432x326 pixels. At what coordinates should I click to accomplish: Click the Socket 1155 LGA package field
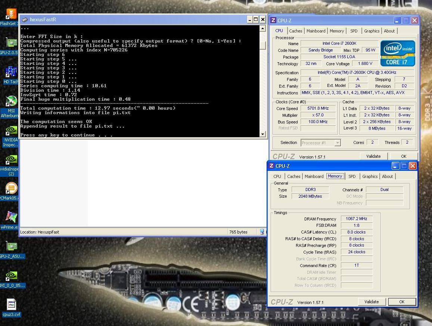tap(339, 57)
